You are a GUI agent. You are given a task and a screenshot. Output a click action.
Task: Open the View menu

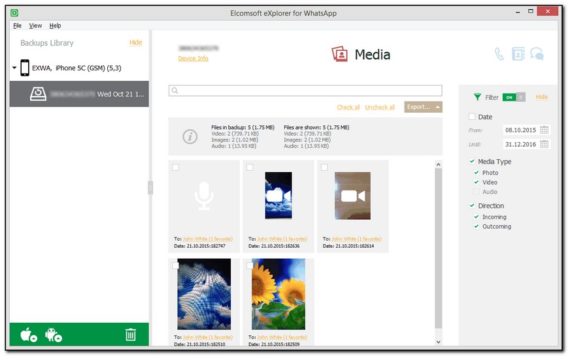coord(35,25)
